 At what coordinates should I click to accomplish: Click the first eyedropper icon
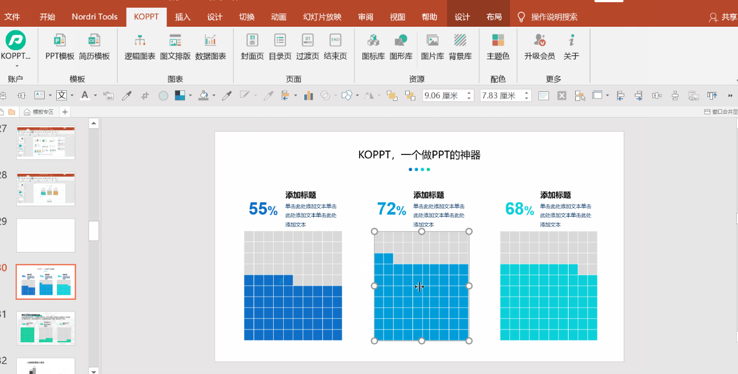click(127, 95)
